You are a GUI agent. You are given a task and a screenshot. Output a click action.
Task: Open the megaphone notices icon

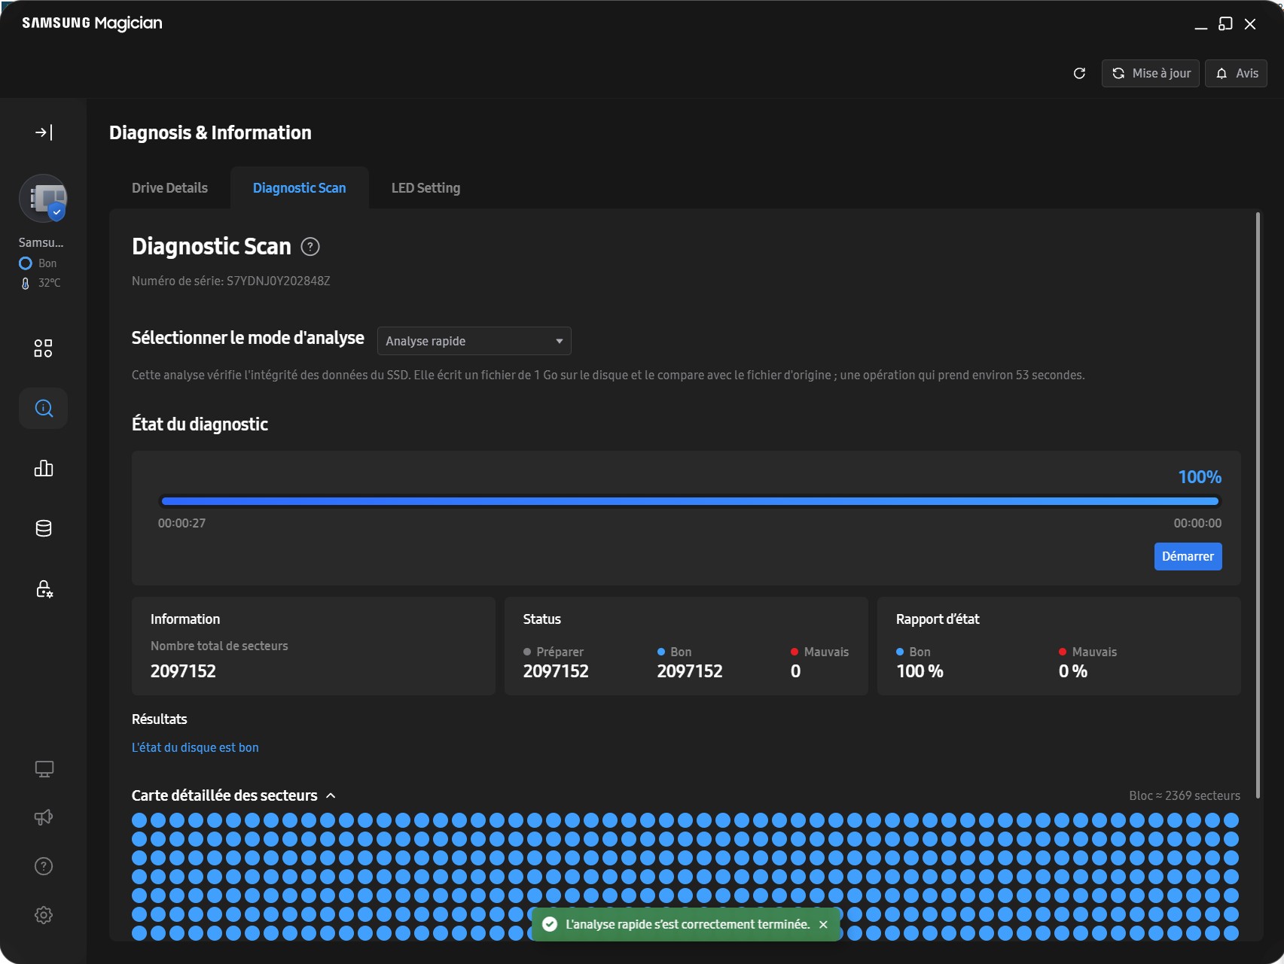pyautogui.click(x=44, y=817)
